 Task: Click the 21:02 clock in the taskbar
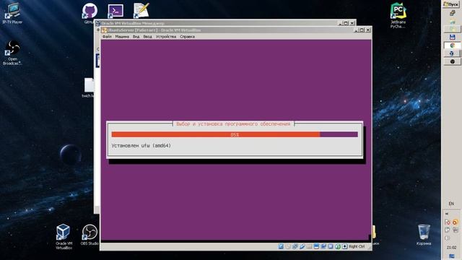[x=451, y=248]
